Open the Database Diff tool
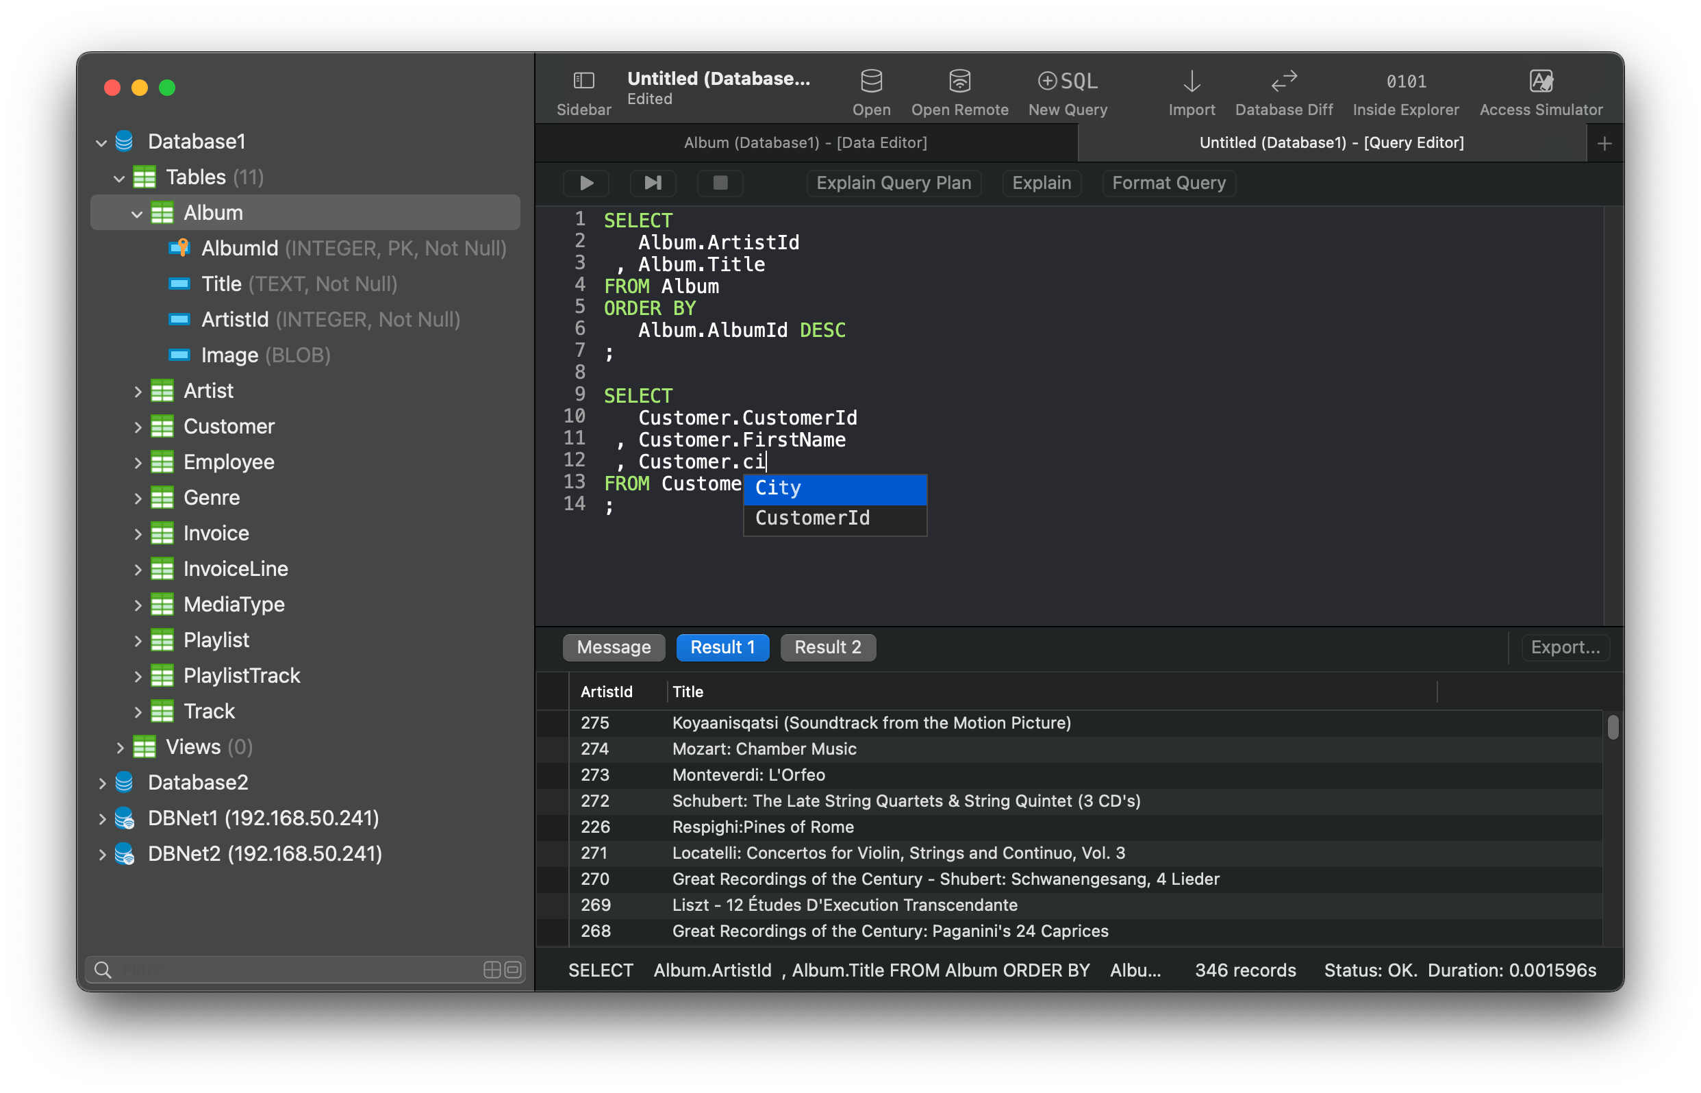The image size is (1701, 1093). (x=1283, y=81)
